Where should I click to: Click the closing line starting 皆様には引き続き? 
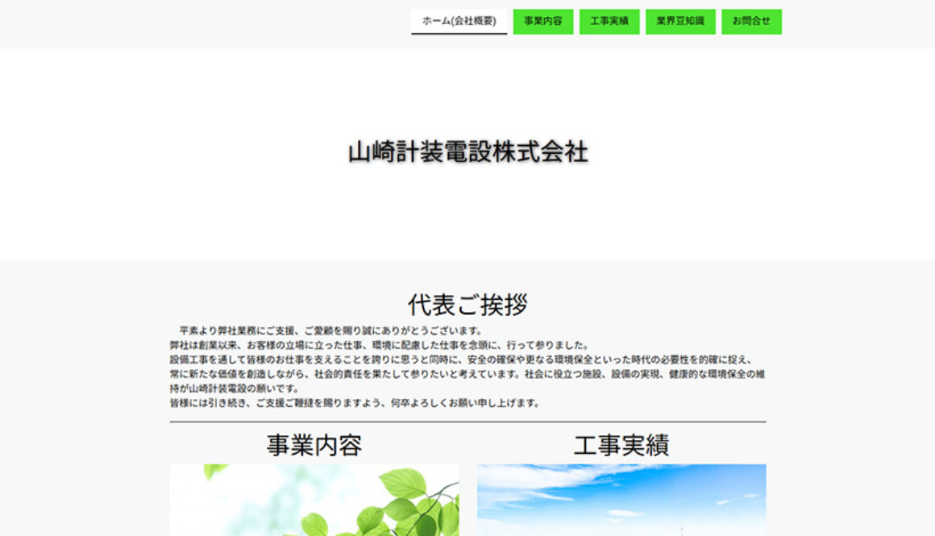[x=355, y=403]
